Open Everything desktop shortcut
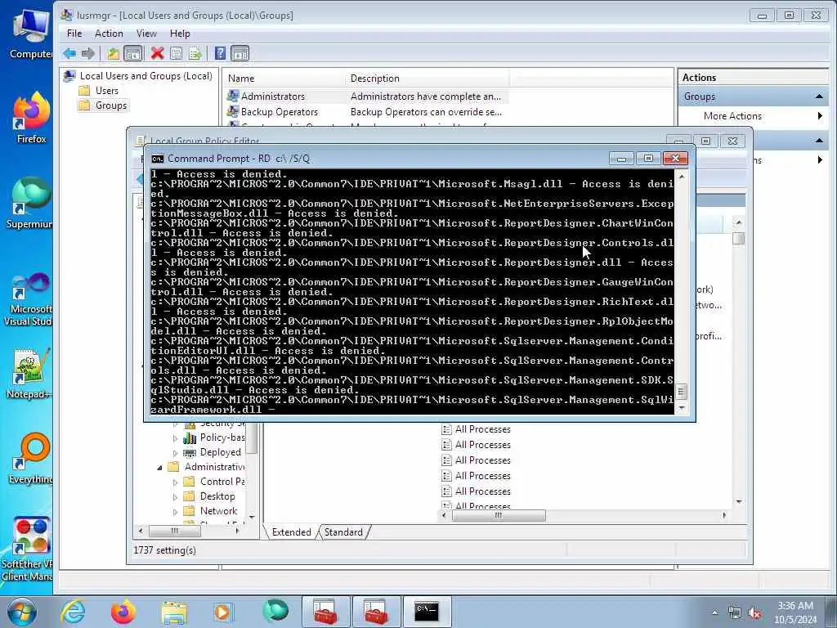This screenshot has width=837, height=628. pos(31,458)
